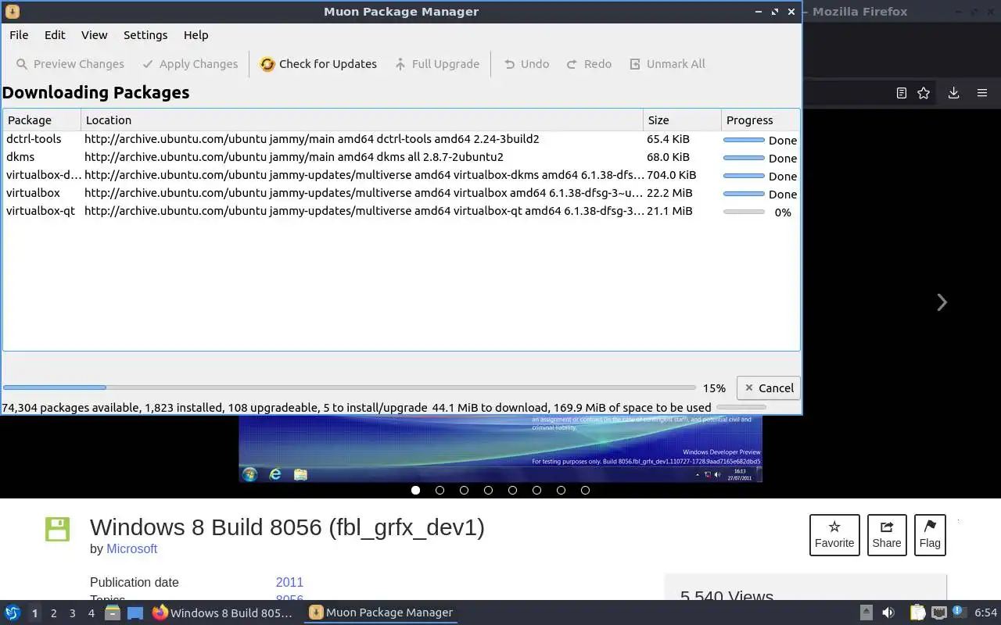The width and height of the screenshot is (1001, 625).
Task: Select the dctrl-tools package row
Action: [x=401, y=140]
